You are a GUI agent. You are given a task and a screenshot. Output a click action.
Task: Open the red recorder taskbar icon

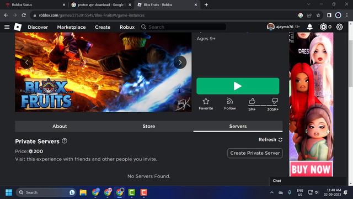click(x=144, y=192)
